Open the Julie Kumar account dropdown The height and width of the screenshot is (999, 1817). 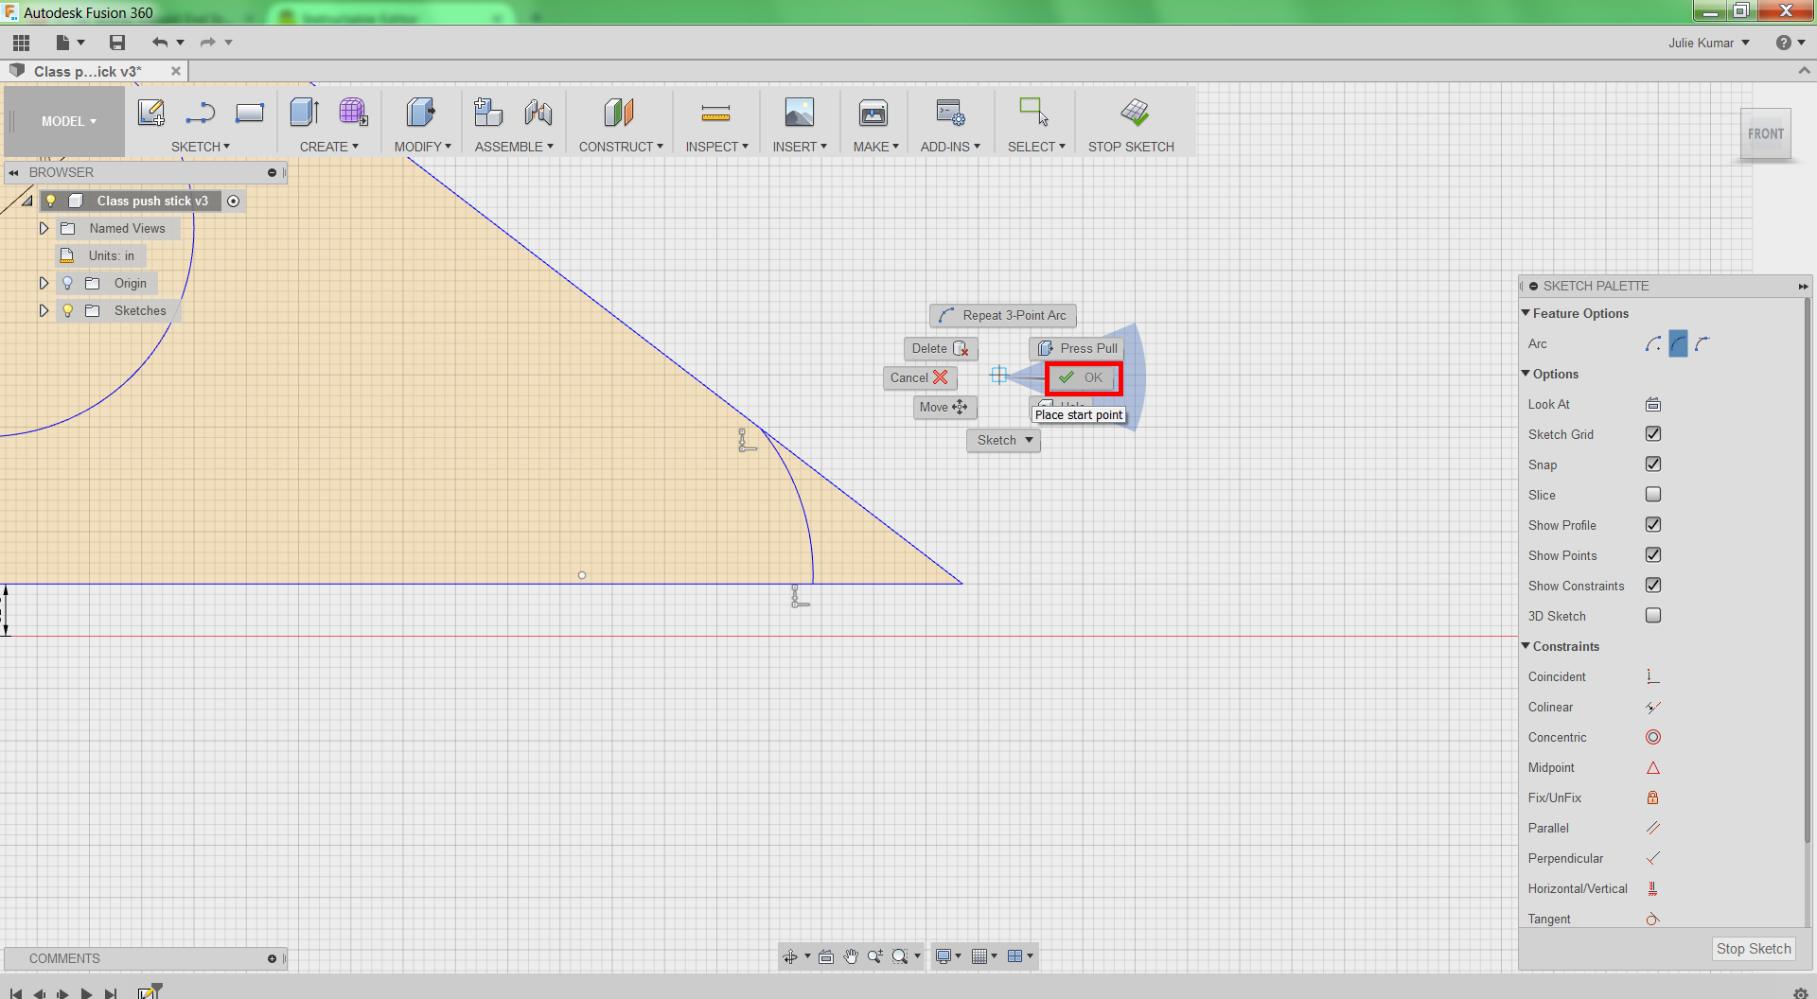[x=1709, y=43]
